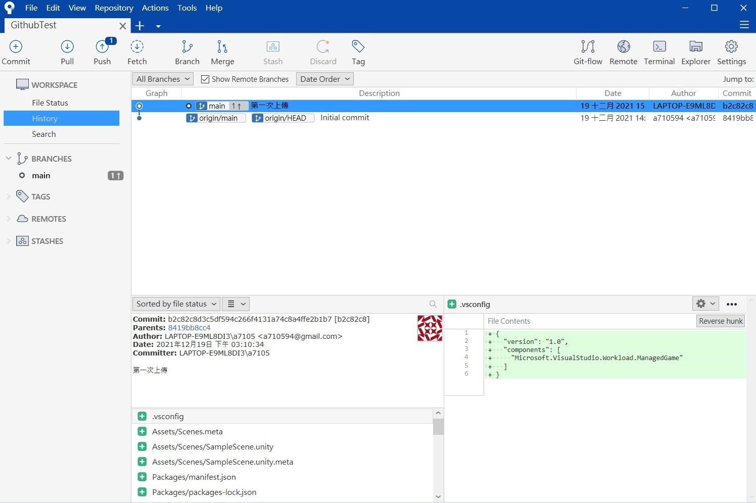Open the Date Order dropdown
Screen dimensions: 756x503
(324, 79)
